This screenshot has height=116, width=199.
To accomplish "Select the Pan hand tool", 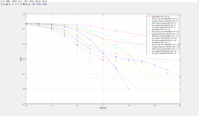I will point(21,4).
